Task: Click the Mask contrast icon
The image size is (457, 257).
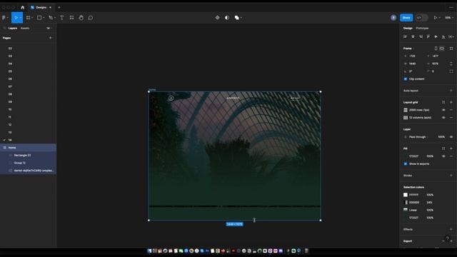Action: pos(227,18)
